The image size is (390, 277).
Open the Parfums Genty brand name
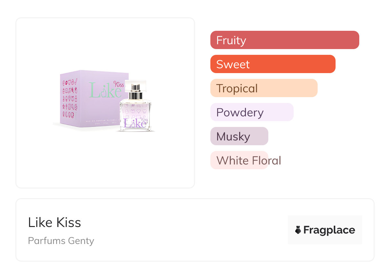click(61, 241)
